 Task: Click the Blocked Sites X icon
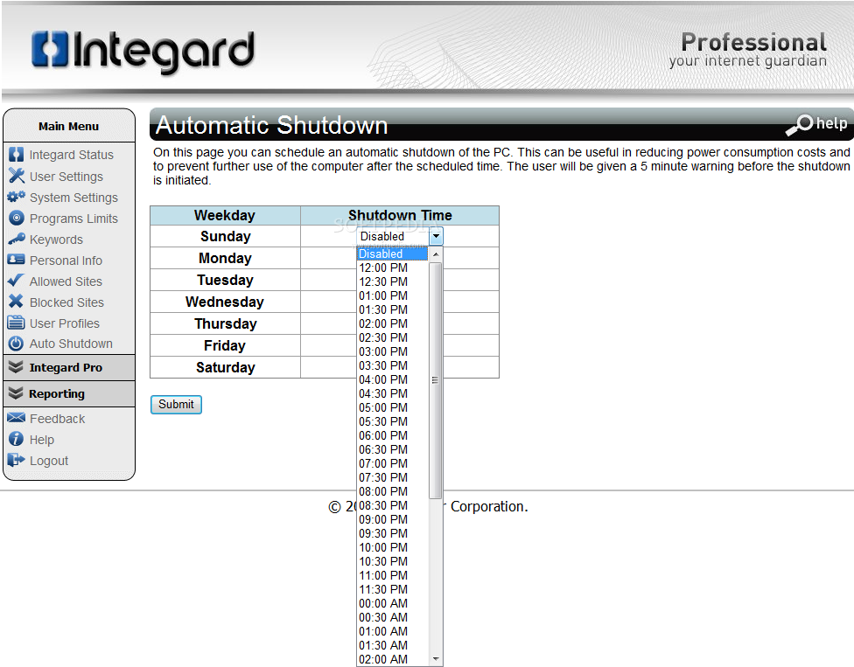[17, 302]
